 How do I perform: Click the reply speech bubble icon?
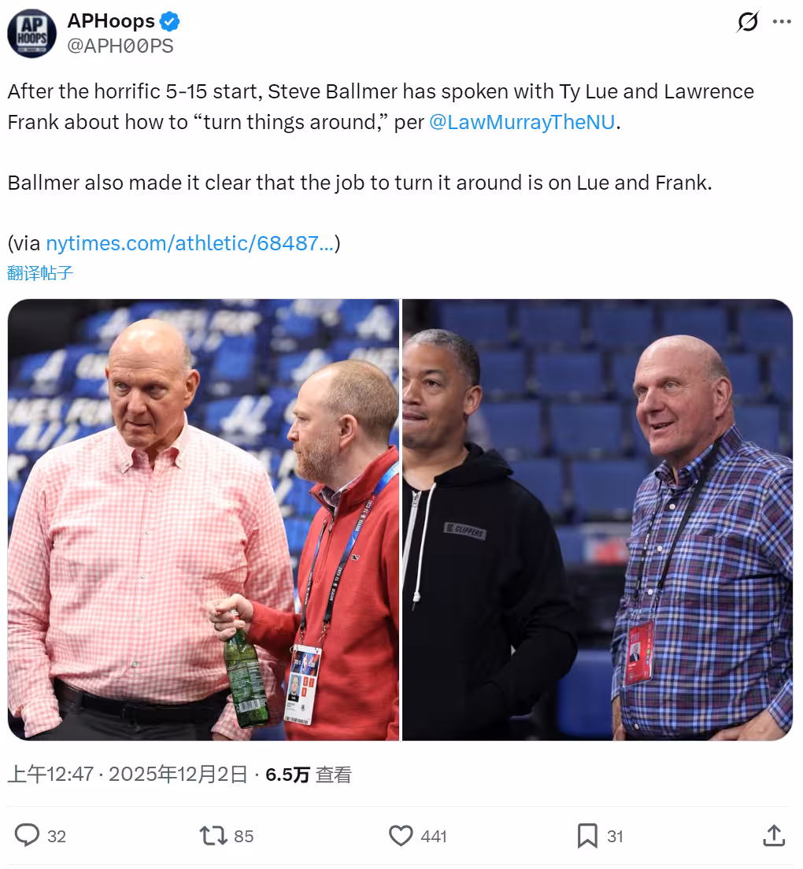[x=27, y=835]
